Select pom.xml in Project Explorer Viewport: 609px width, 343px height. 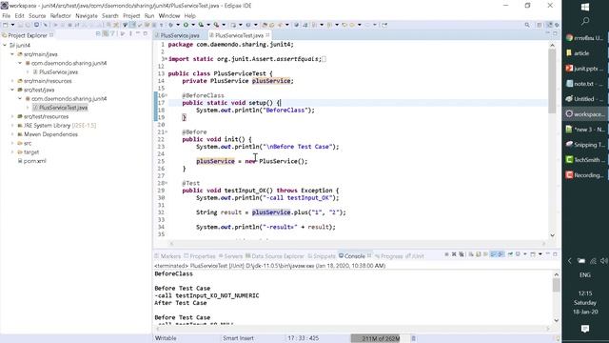tap(31, 161)
